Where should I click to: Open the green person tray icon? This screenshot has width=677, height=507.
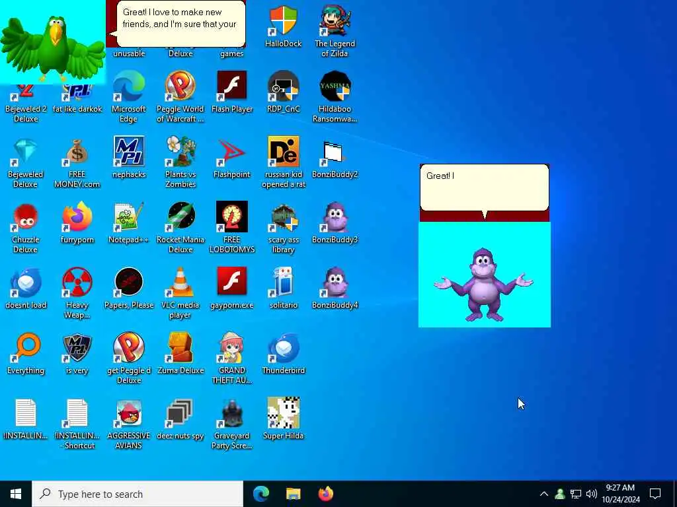560,494
